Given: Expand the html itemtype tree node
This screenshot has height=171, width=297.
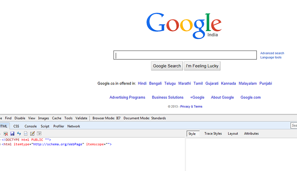Looking at the screenshot, I should click(1, 144).
